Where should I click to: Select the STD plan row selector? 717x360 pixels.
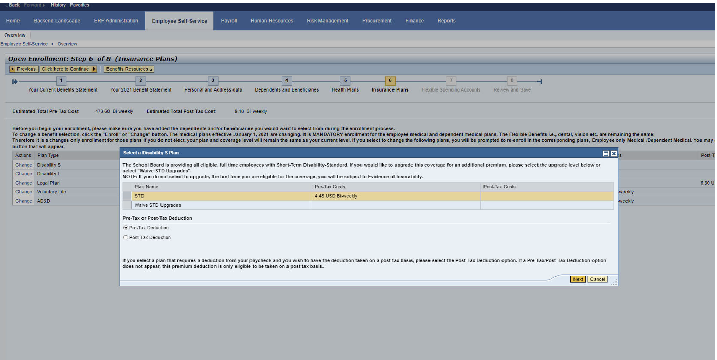coord(127,196)
